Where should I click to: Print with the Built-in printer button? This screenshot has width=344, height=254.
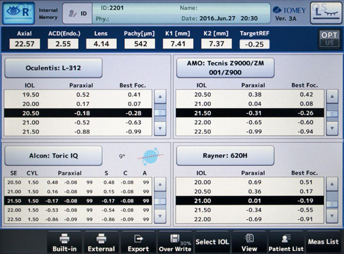point(65,242)
